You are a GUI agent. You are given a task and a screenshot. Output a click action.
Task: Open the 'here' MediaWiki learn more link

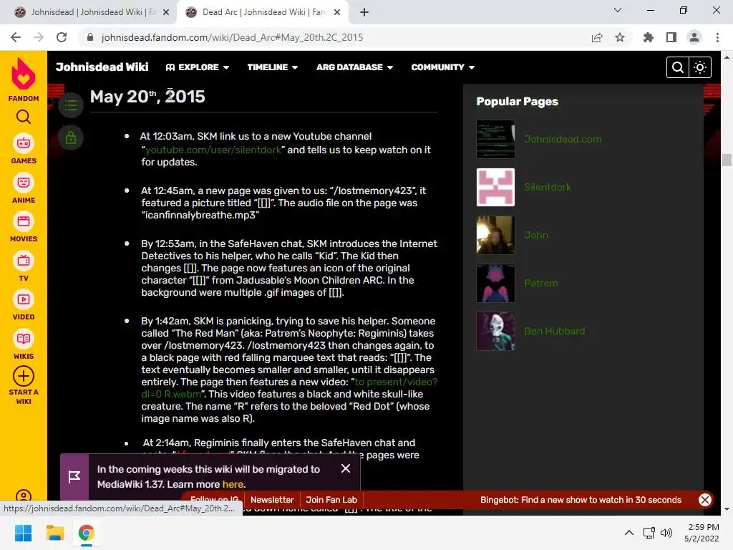[x=233, y=484]
